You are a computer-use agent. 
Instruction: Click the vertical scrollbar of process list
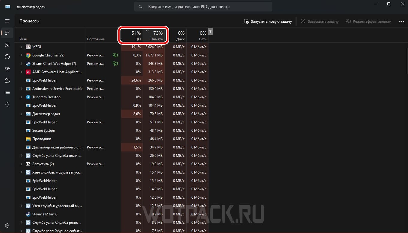point(407,61)
